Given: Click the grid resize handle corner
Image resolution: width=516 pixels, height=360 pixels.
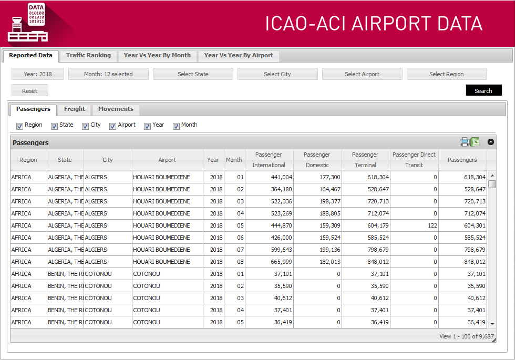Looking at the screenshot, I should click(x=494, y=340).
